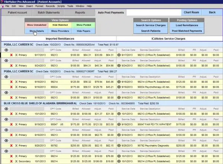Click red X on 9/19/2013 90847 remittance row

[12, 124]
